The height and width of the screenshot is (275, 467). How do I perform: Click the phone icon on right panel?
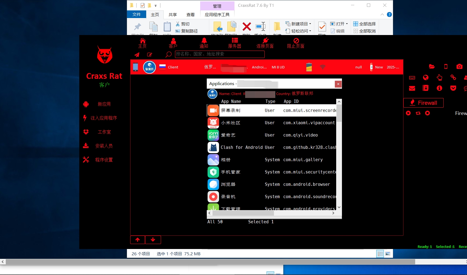[x=446, y=66]
